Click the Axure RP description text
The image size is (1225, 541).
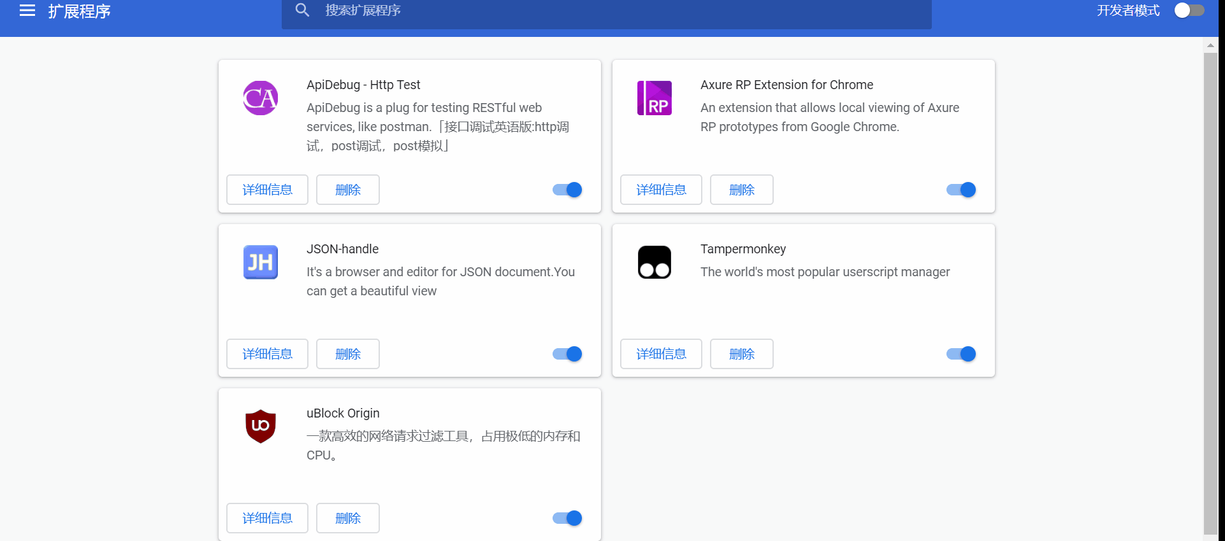830,117
